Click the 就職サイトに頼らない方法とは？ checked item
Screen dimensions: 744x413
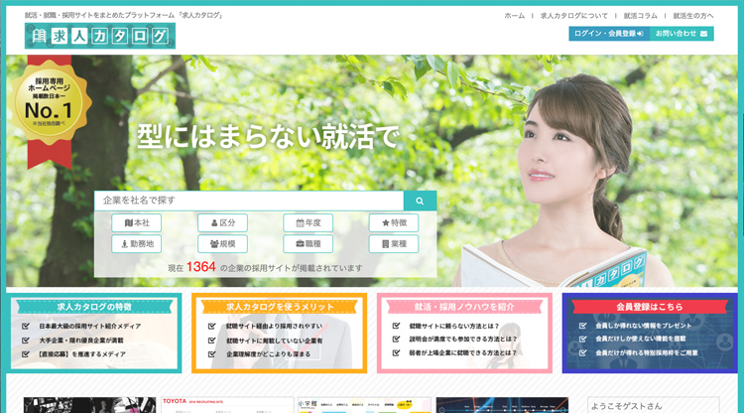(x=459, y=326)
